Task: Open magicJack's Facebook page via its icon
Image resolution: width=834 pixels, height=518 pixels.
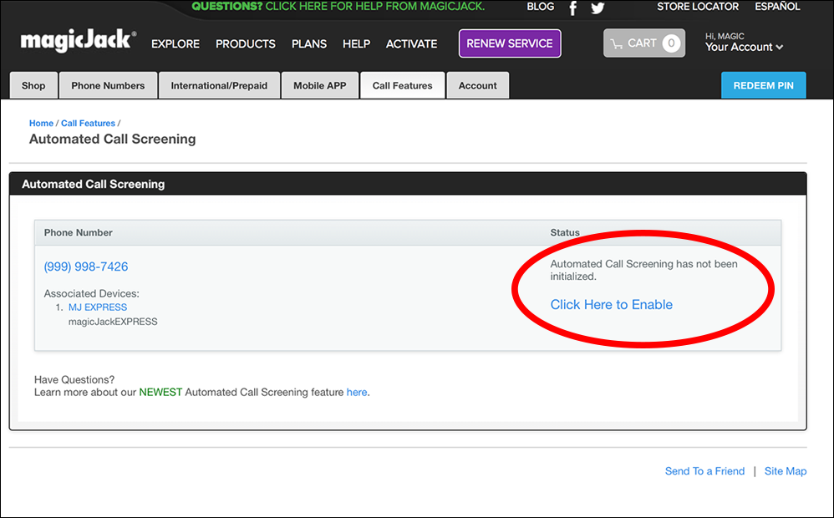Action: 572,8
